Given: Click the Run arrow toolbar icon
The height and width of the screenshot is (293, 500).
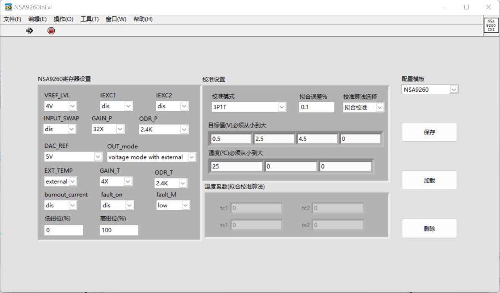Looking at the screenshot, I should tap(29, 31).
